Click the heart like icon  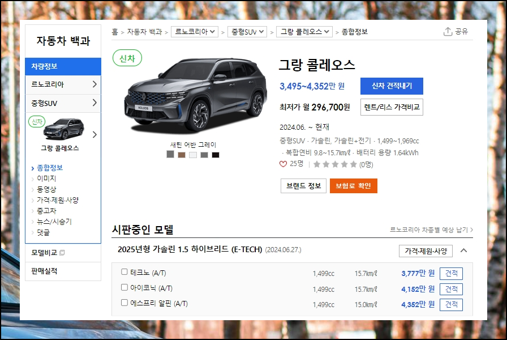pos(283,164)
